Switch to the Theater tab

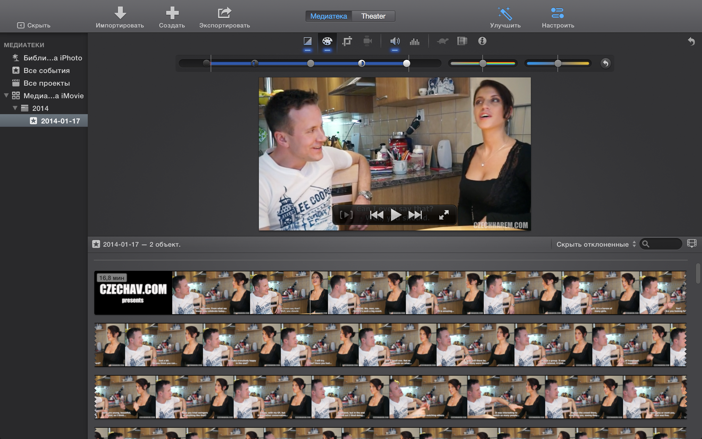373,16
